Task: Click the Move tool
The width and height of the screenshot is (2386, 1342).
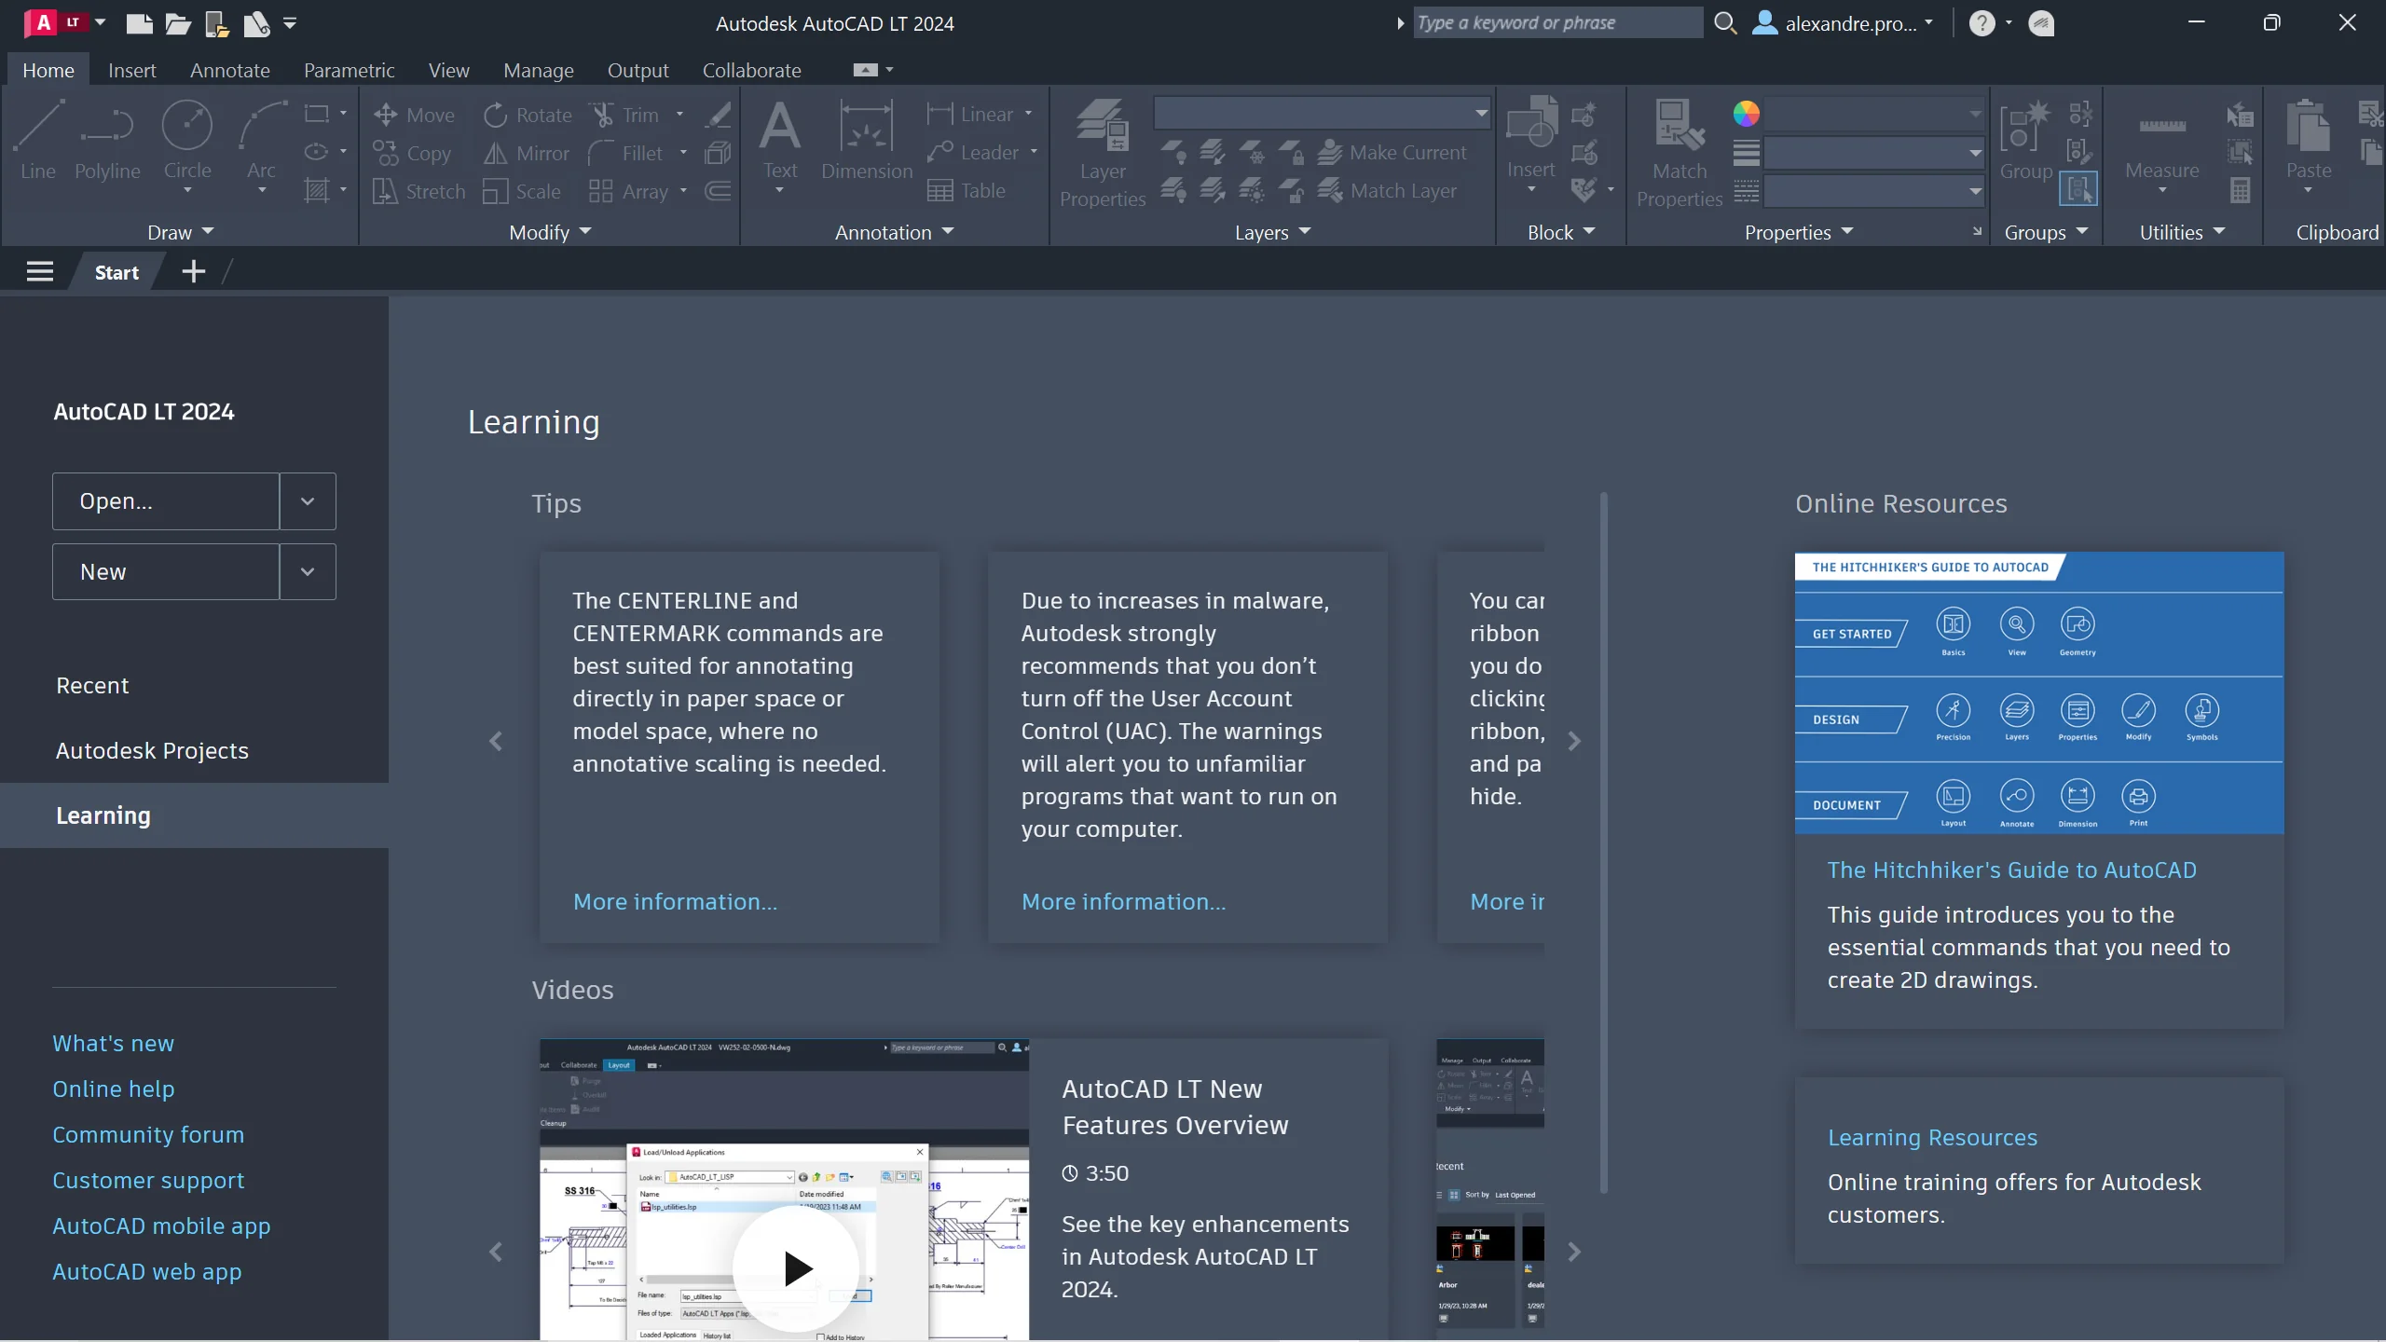Action: [414, 116]
